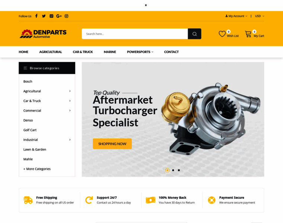This screenshot has width=283, height=223.
Task: Click the Browse categories hamburger icon
Action: pos(25,68)
